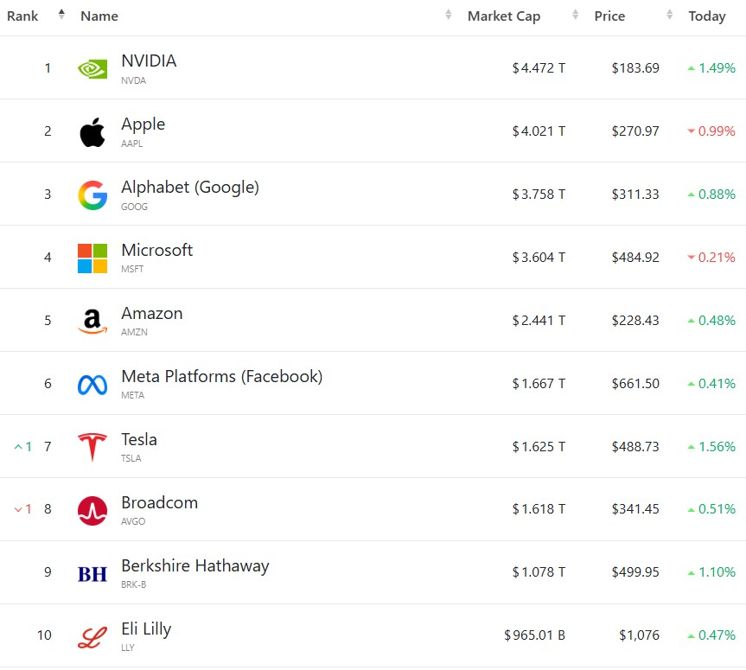The image size is (746, 670).
Task: Sort by Market Cap column arrows
Action: tap(576, 16)
